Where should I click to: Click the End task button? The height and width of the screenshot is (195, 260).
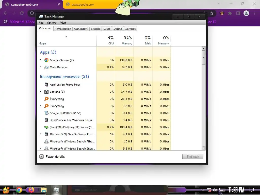tap(193, 156)
